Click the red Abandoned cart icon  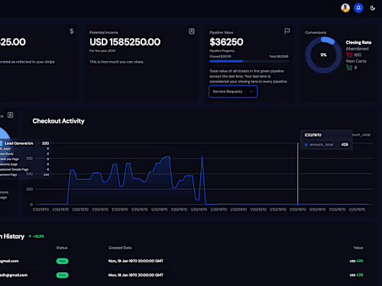(349, 55)
